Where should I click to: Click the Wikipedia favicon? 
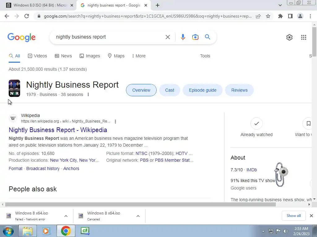click(13, 118)
